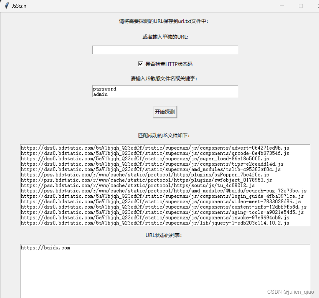Select the swfobject_0178953.js URL line
319x298 pixels.
[145, 180]
